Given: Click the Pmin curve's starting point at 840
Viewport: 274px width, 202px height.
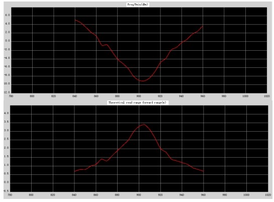Looking at the screenshot, I should point(75,20).
